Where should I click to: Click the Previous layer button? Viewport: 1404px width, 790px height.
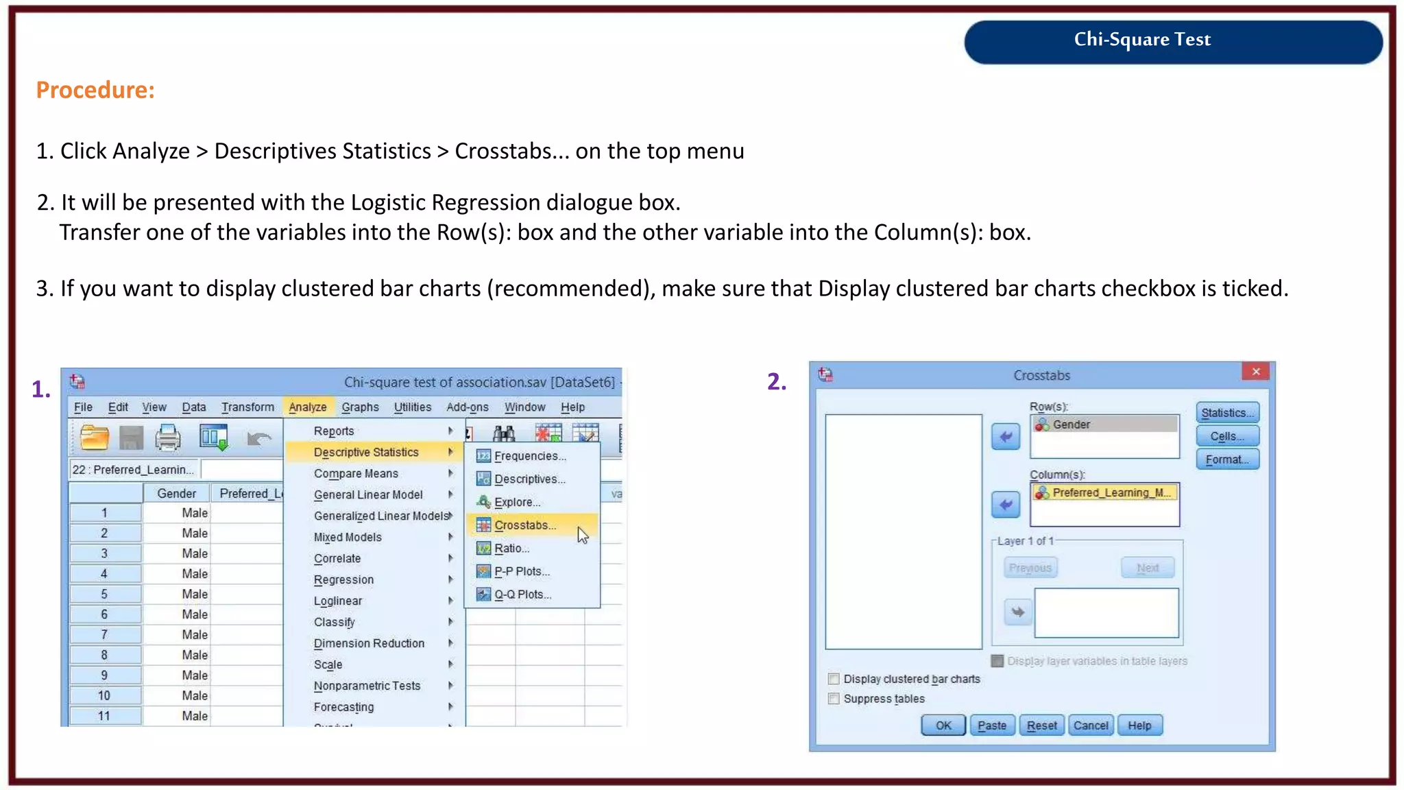1030,568
